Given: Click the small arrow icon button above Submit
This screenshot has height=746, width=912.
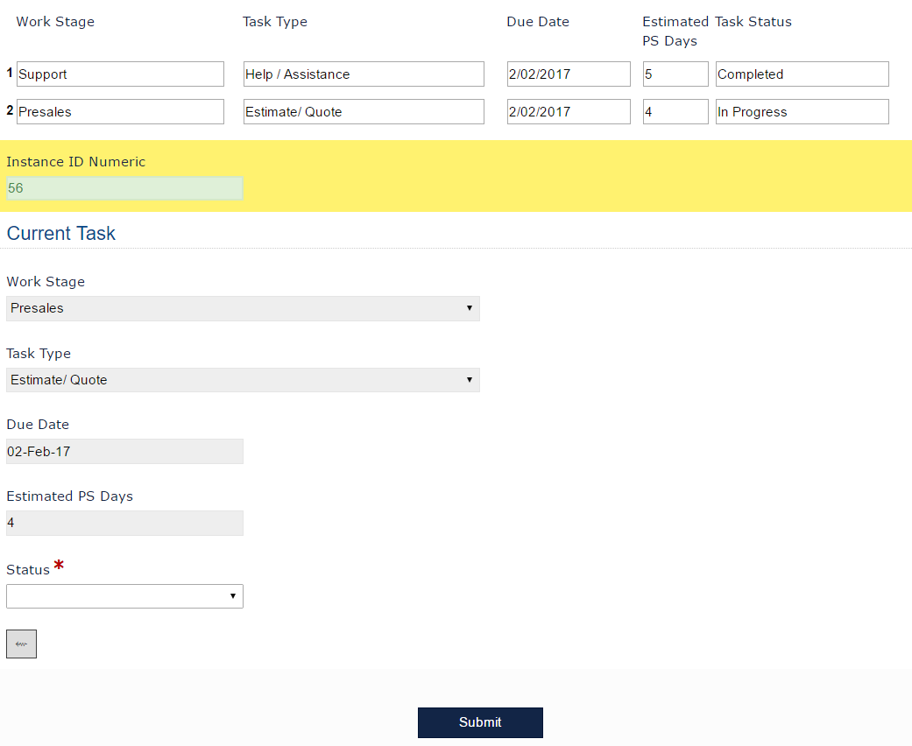Looking at the screenshot, I should [x=22, y=644].
